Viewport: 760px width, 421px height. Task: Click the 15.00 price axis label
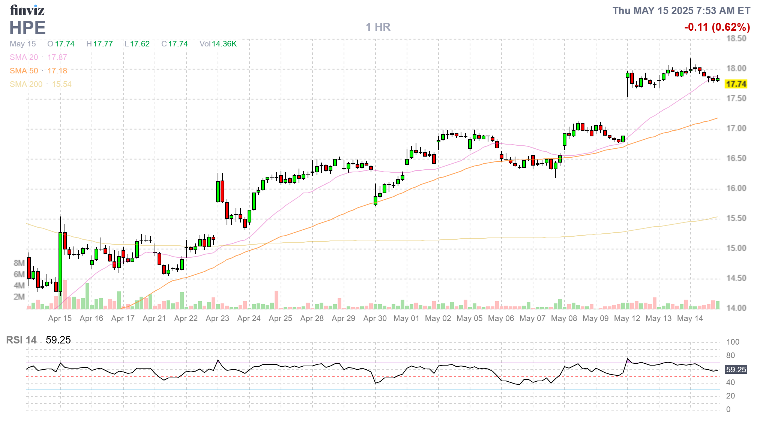736,248
